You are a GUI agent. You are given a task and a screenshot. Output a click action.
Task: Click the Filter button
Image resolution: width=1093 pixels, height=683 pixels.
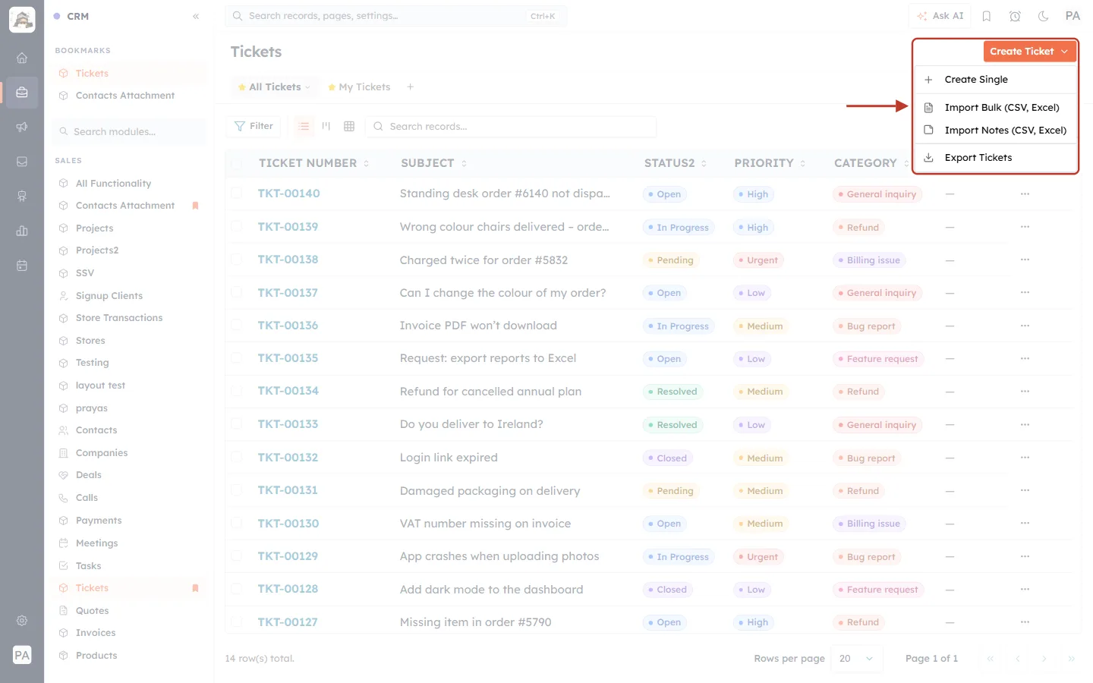[x=254, y=126]
